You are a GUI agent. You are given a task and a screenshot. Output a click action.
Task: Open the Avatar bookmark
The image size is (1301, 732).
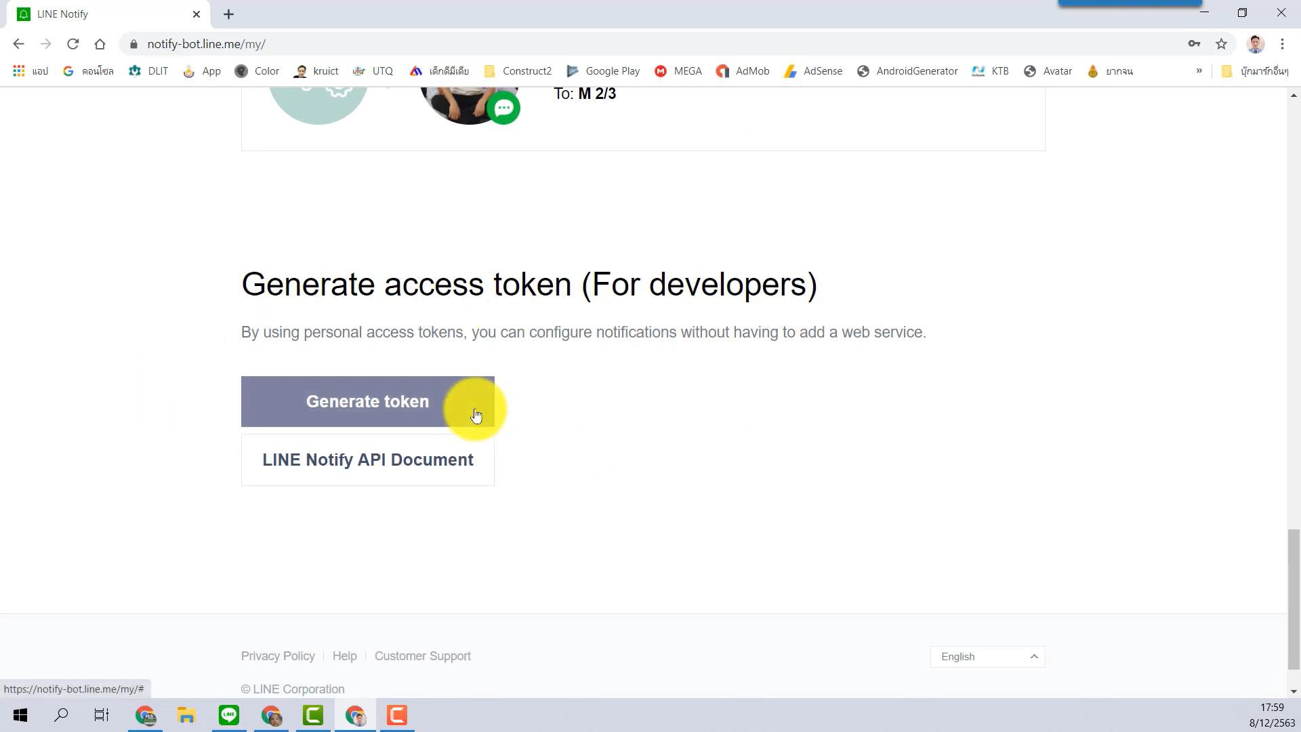point(1048,71)
